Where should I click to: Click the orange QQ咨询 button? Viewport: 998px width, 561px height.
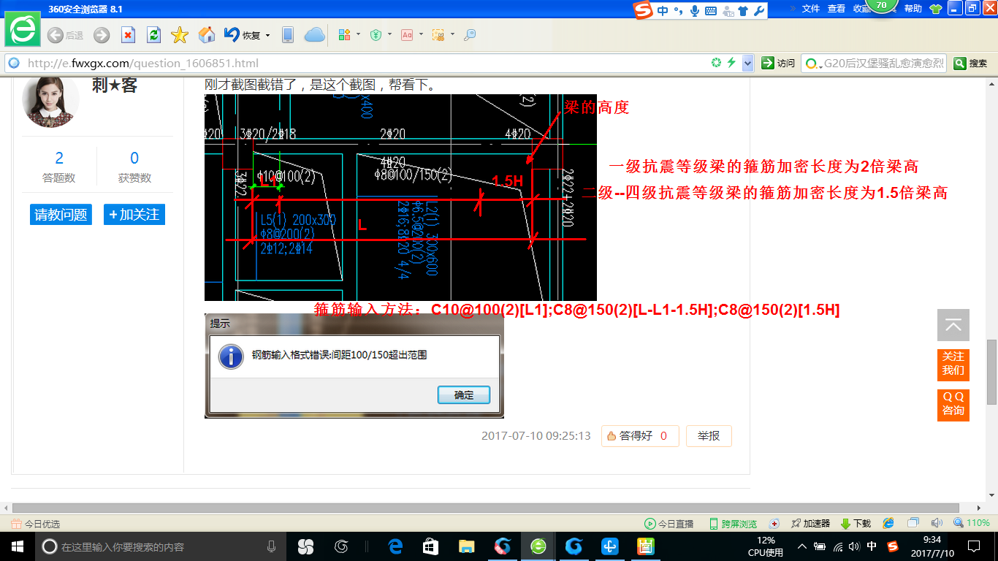coord(953,405)
